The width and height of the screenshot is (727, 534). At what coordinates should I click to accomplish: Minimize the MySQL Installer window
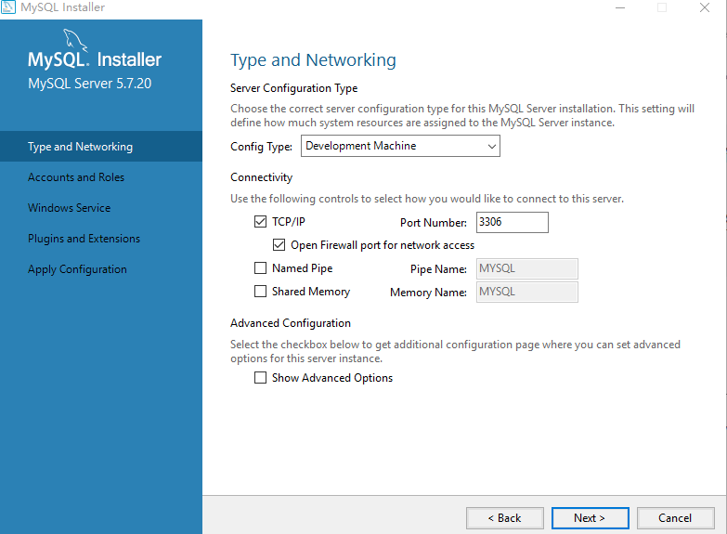point(620,7)
